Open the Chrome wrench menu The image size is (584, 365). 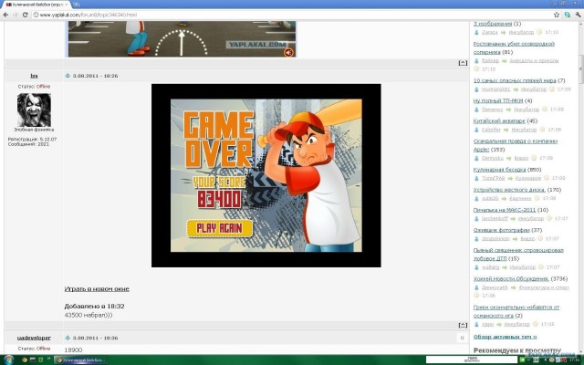click(x=578, y=15)
